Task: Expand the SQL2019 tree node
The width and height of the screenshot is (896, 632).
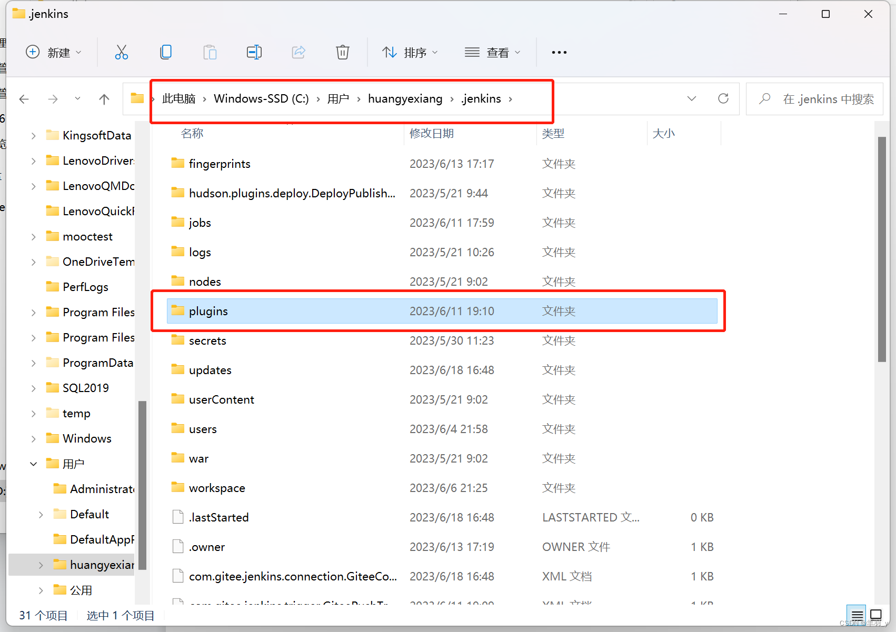Action: (34, 388)
